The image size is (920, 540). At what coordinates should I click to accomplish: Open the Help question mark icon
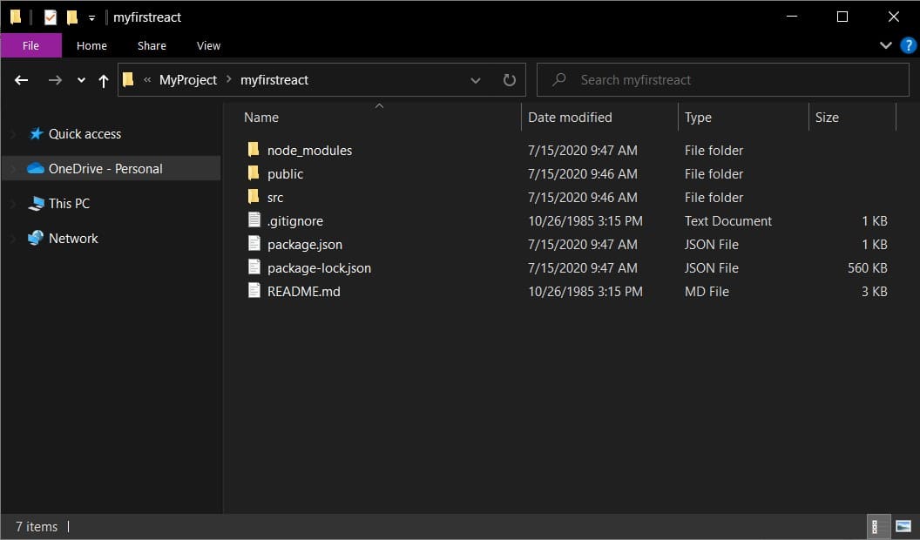point(908,45)
